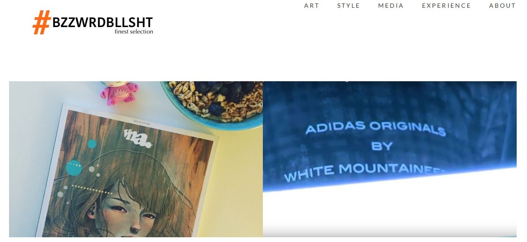Screen dimensions: 527x242
Task: Open the Adidas Originals post thumbnail
Action: 390,159
